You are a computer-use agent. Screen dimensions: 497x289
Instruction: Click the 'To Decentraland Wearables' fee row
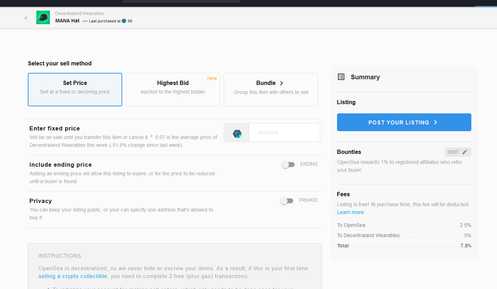(x=404, y=235)
